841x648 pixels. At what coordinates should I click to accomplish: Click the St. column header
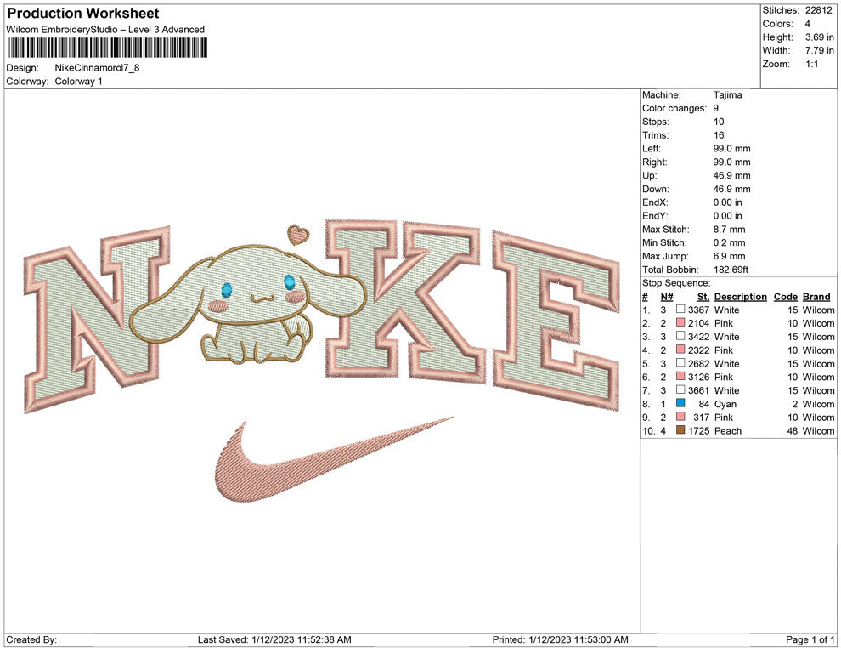click(x=703, y=297)
